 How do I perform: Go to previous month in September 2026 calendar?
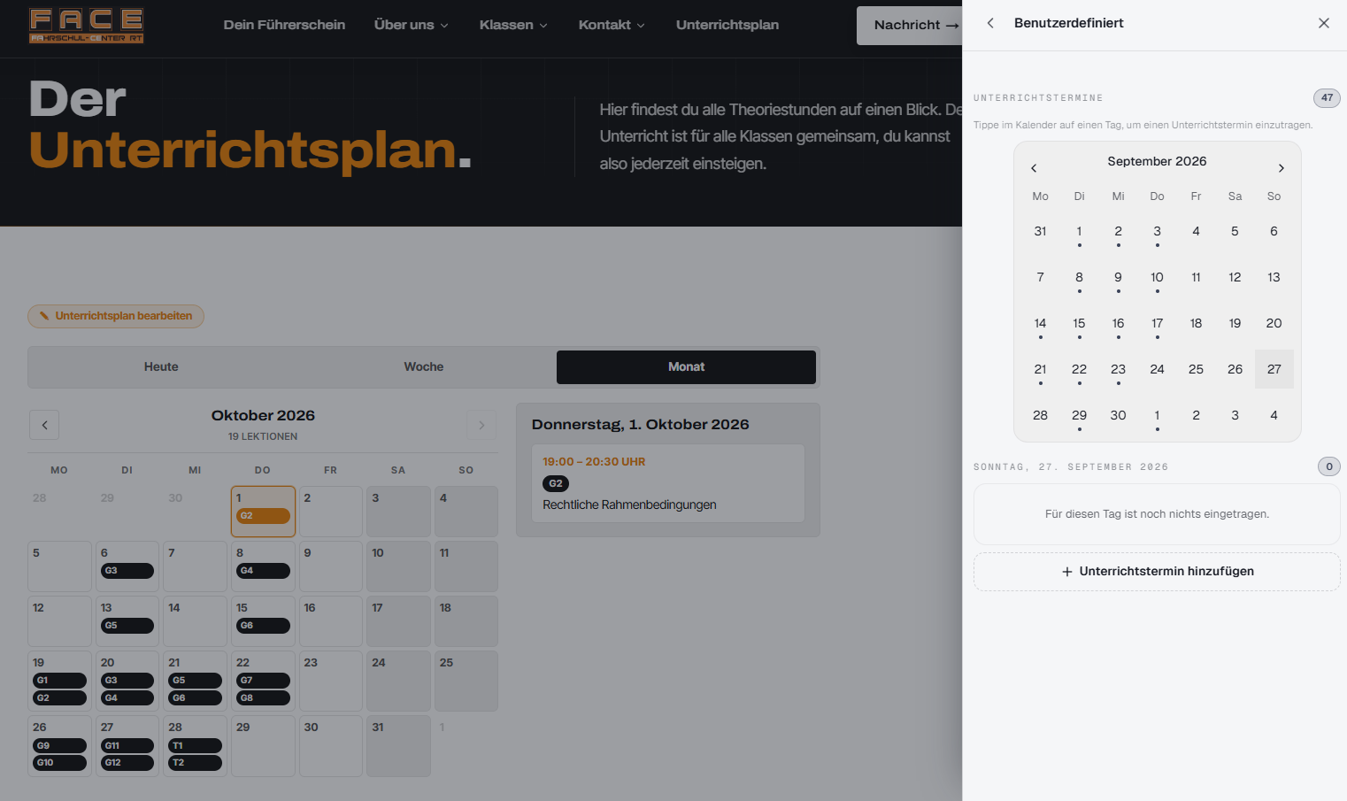[1034, 168]
